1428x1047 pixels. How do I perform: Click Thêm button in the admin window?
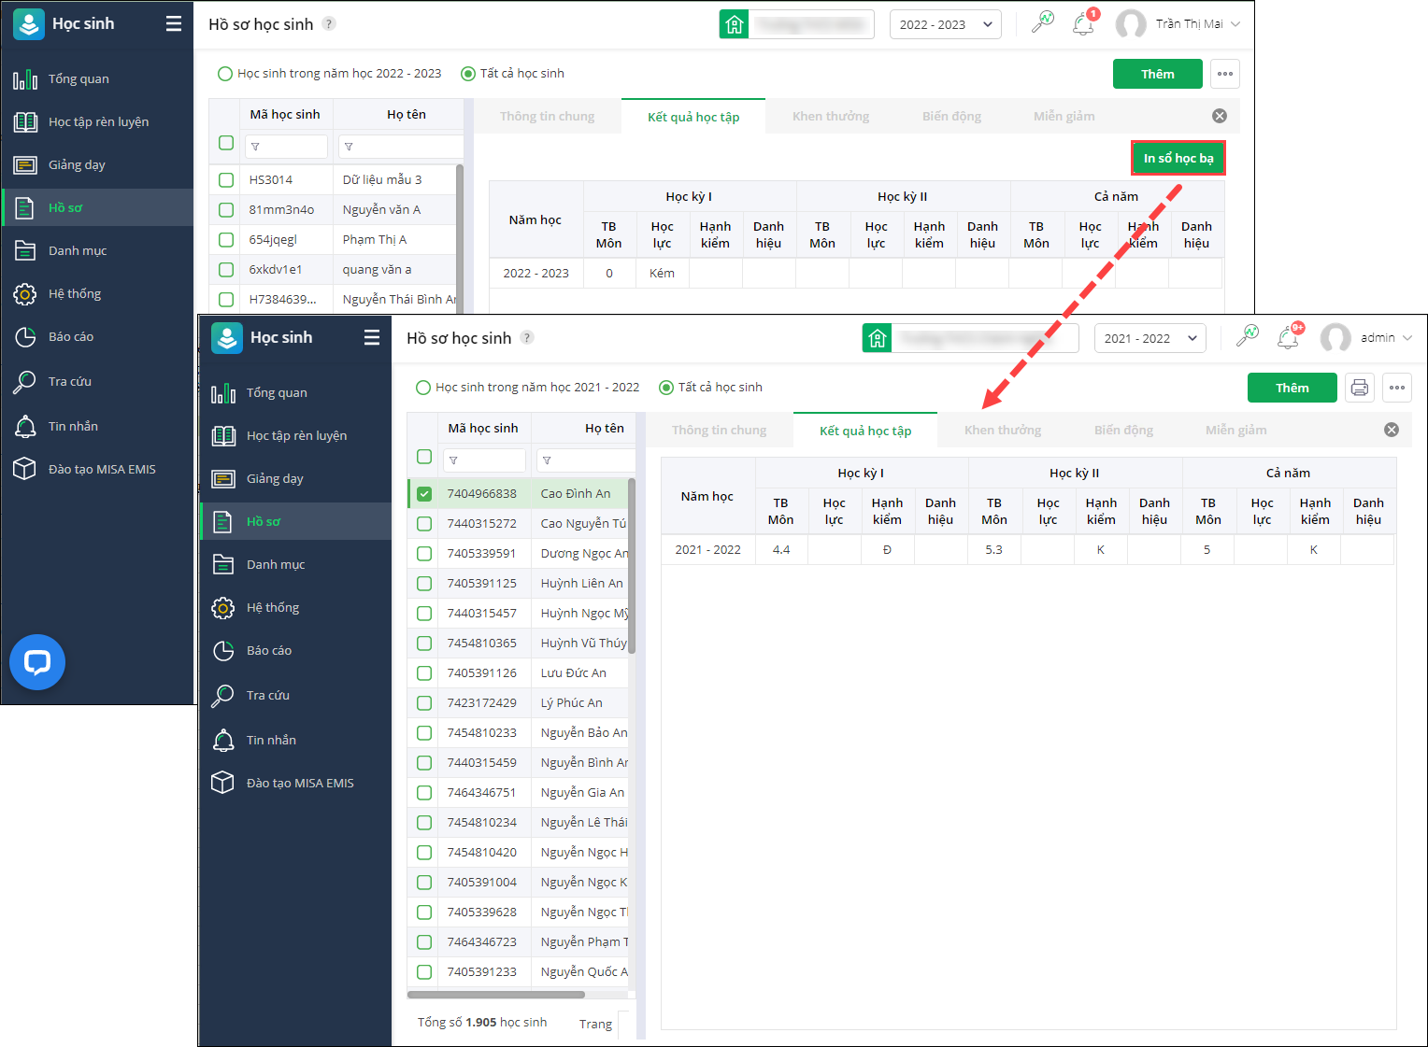pos(1292,388)
